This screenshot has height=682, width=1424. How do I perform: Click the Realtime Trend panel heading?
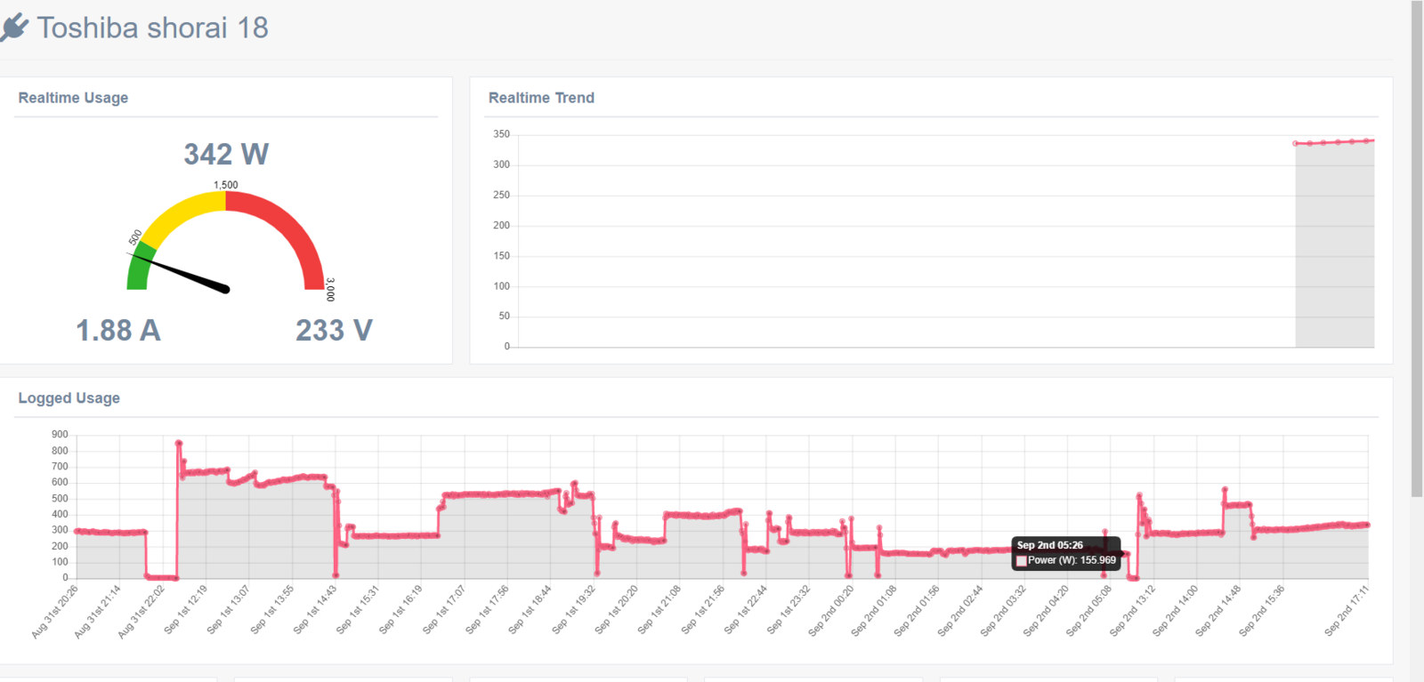(x=541, y=98)
